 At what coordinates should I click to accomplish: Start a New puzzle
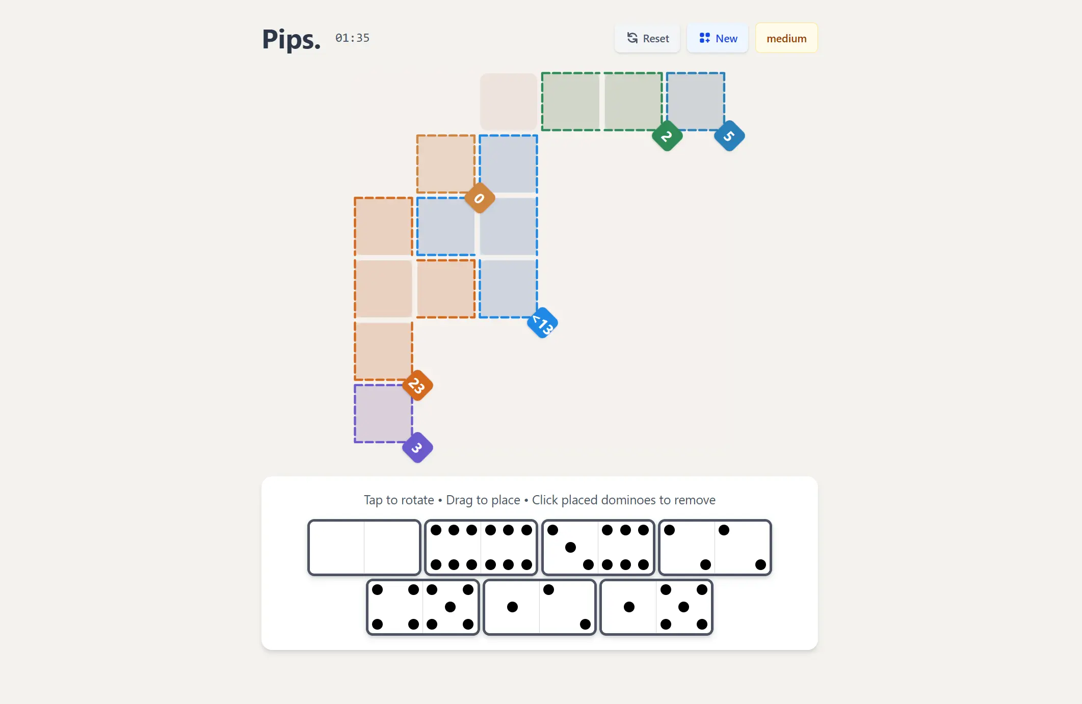coord(718,38)
